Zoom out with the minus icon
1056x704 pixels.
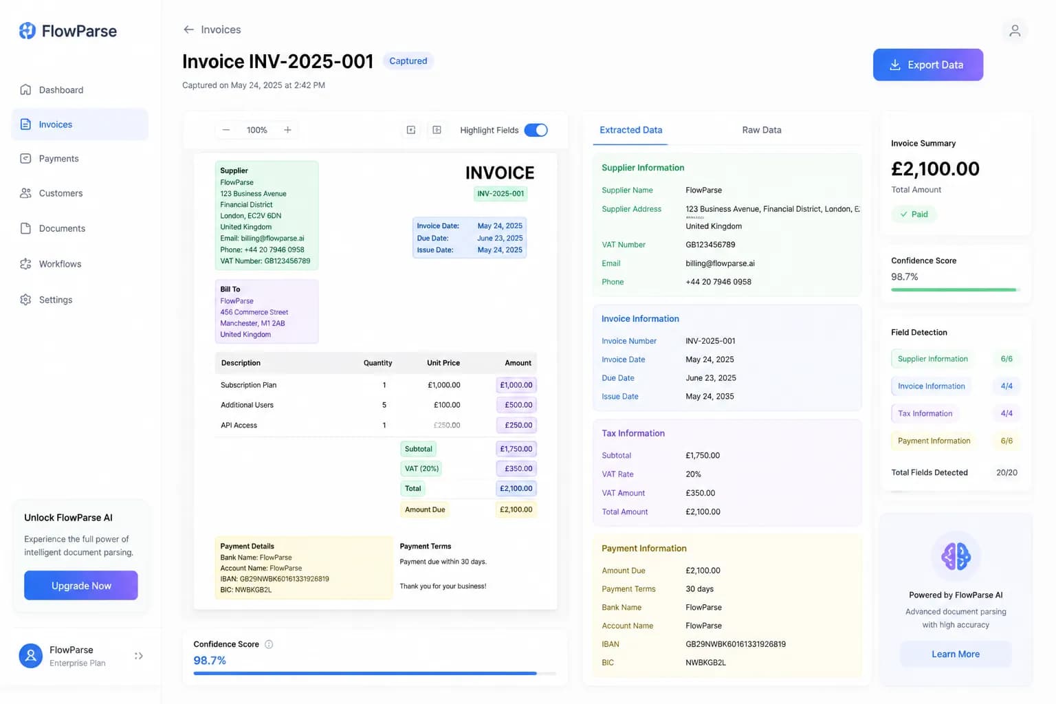[226, 130]
